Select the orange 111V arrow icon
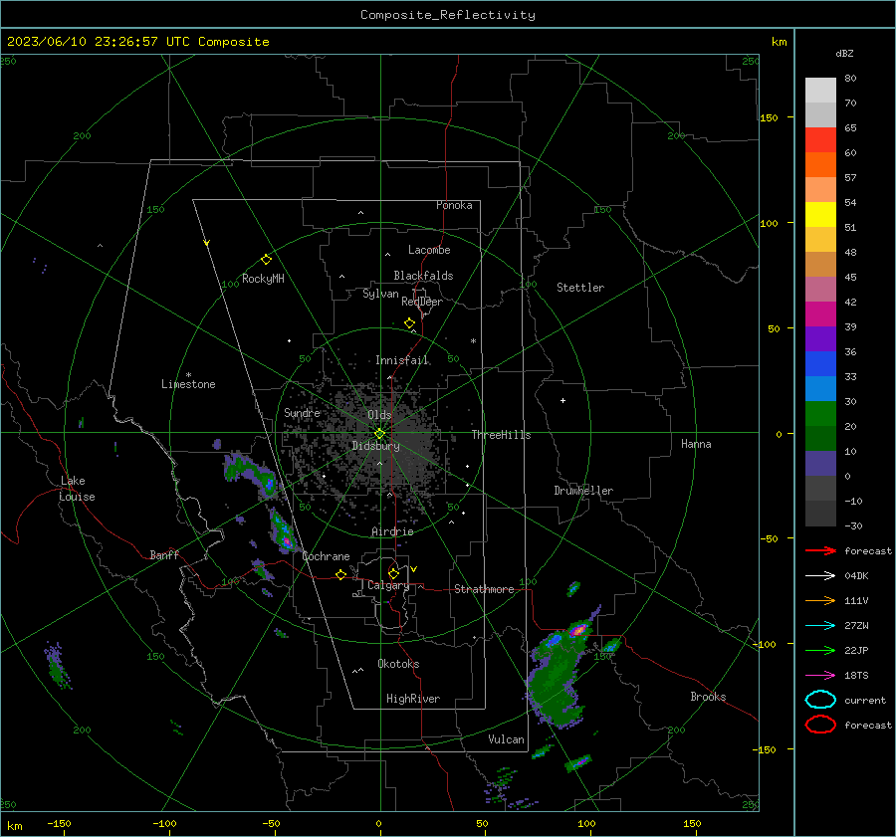This screenshot has width=896, height=837. 820,600
